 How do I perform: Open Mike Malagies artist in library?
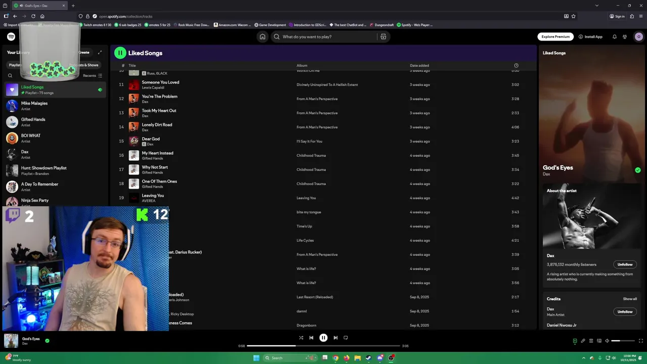point(55,106)
